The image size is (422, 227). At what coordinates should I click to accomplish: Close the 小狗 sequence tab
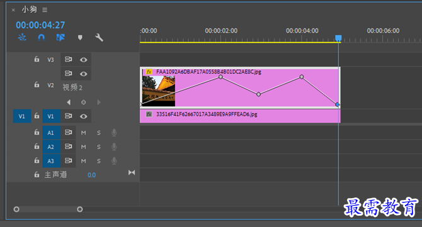click(x=13, y=10)
